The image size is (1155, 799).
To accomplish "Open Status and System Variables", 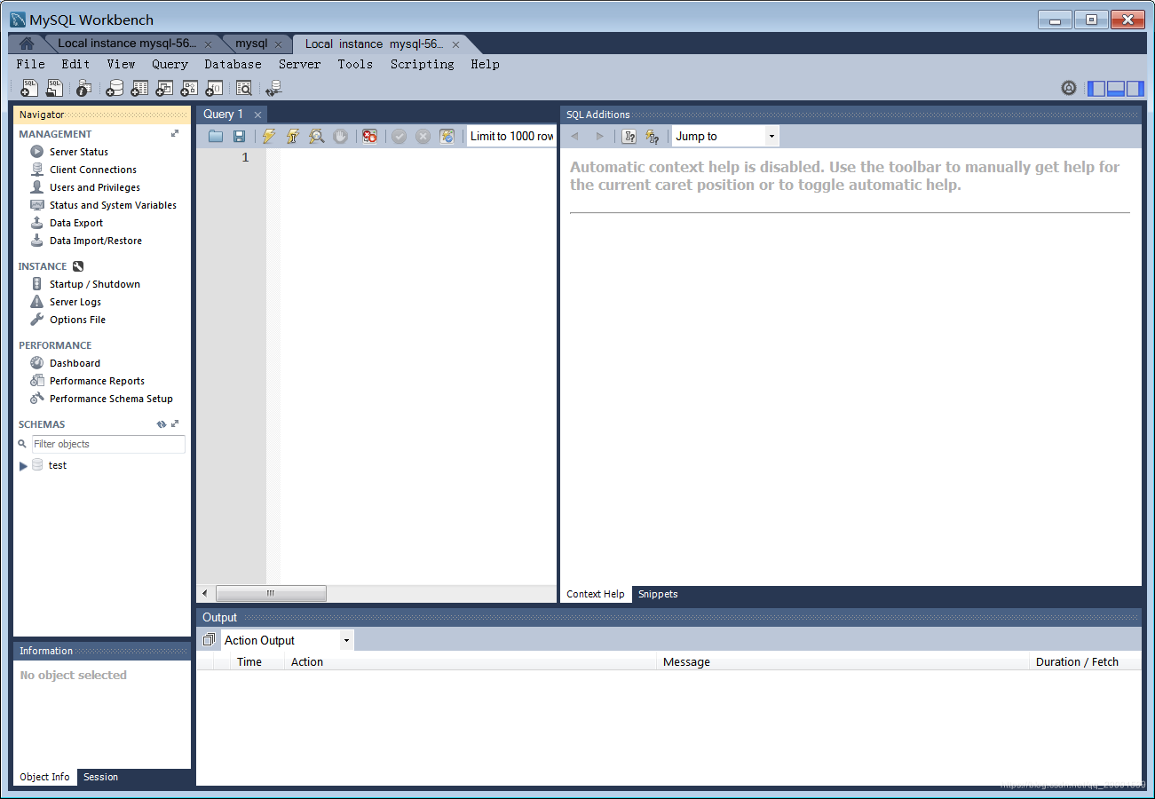I will pos(113,205).
